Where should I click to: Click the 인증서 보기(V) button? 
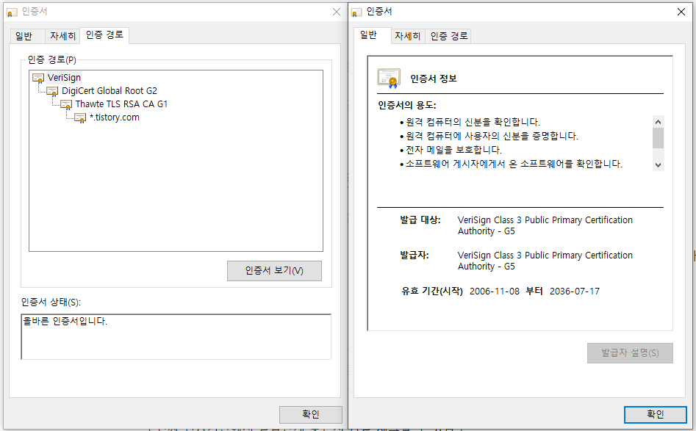(274, 270)
